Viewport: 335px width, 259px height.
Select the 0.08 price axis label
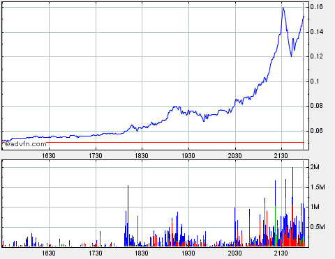316,106
